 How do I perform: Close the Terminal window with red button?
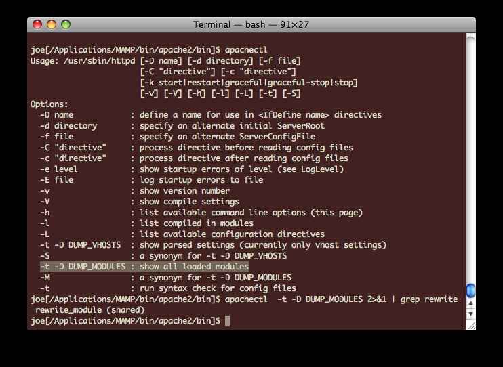[x=37, y=24]
